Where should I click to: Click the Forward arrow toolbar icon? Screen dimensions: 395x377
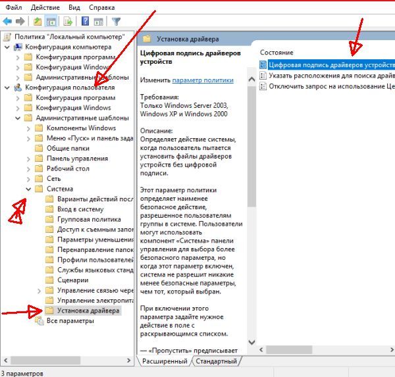click(x=20, y=22)
